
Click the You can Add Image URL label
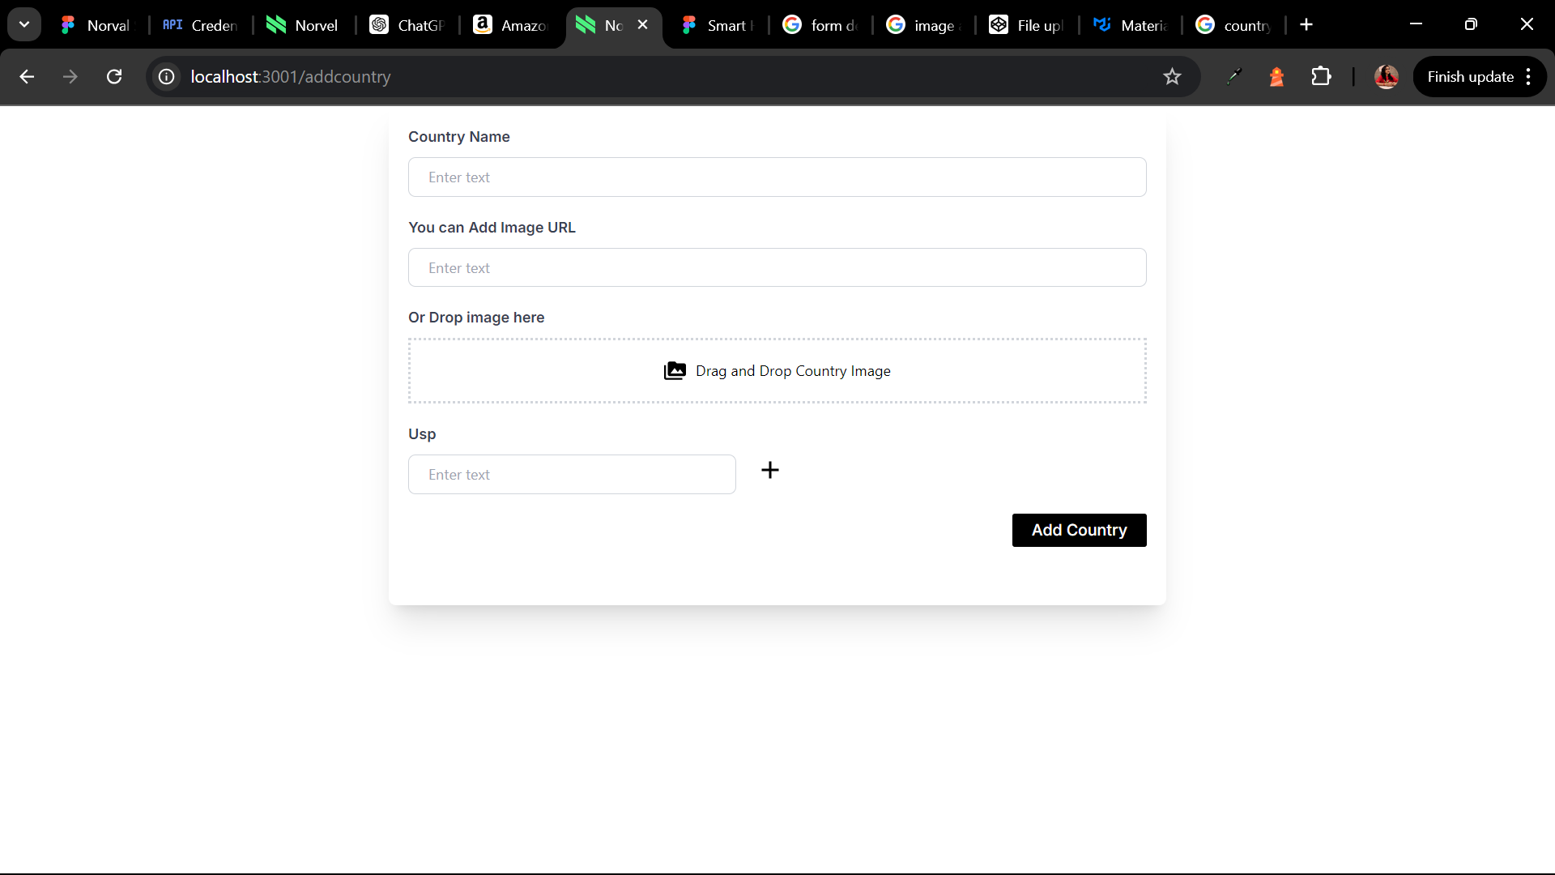click(492, 227)
